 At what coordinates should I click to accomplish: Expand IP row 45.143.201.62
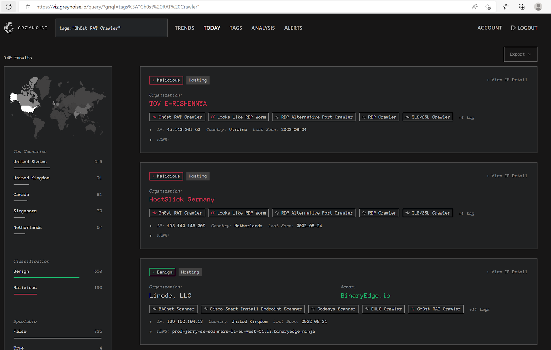151,130
